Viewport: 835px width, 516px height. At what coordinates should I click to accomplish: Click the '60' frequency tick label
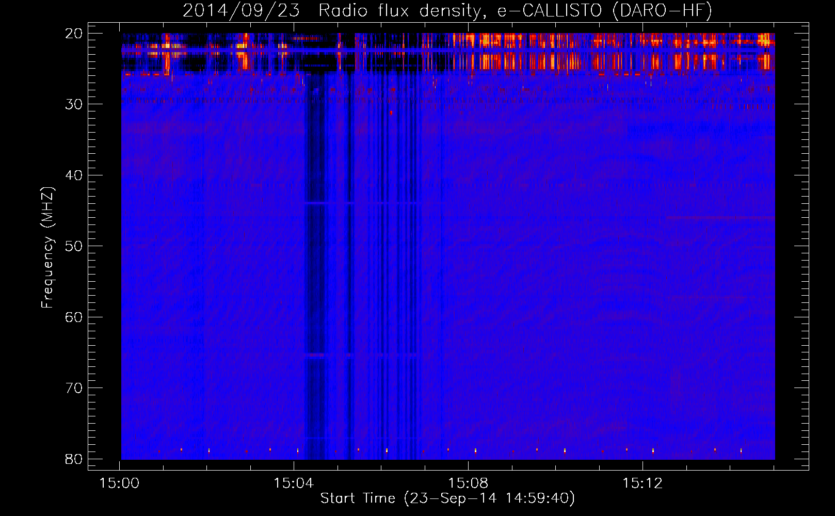(x=74, y=317)
